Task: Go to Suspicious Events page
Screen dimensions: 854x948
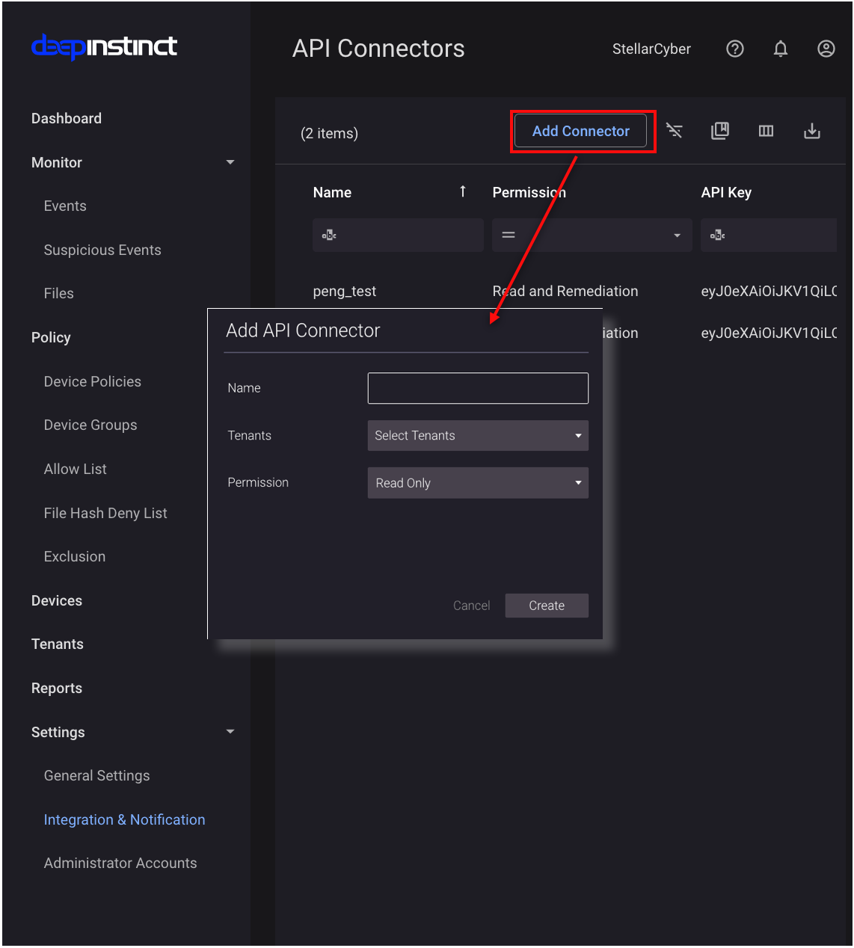Action: [x=102, y=250]
